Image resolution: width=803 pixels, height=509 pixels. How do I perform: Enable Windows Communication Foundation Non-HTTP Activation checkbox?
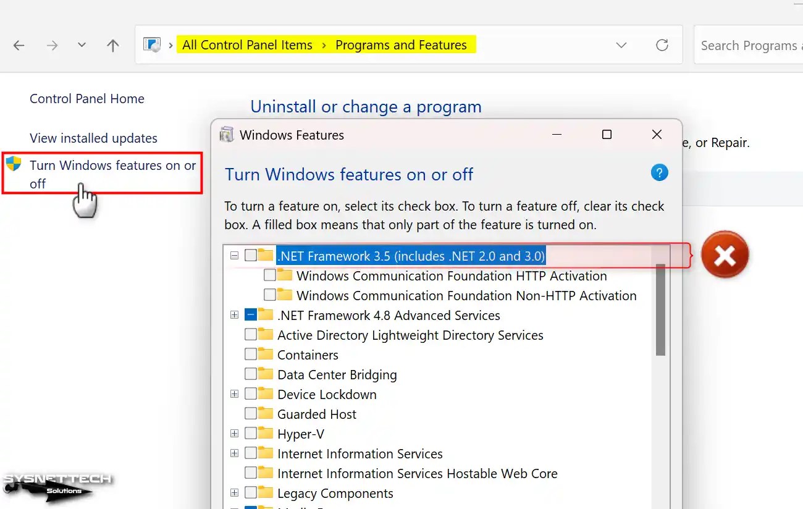(x=270, y=295)
